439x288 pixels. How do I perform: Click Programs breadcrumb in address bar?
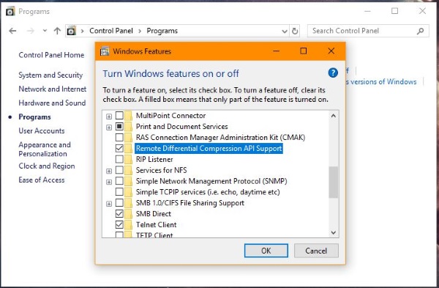click(x=162, y=31)
